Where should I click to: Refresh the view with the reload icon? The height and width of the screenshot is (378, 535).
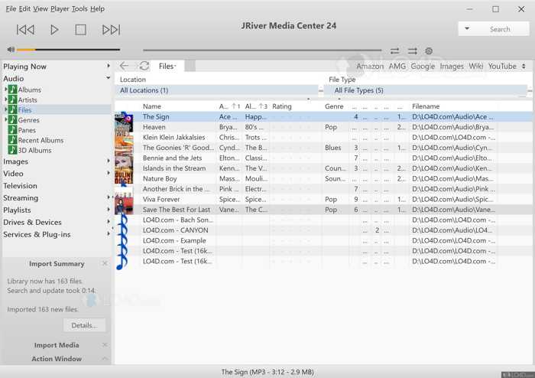pos(144,66)
